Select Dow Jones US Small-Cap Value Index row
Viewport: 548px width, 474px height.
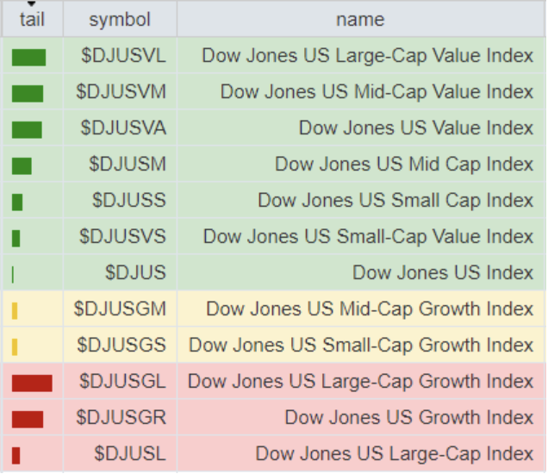(x=368, y=236)
